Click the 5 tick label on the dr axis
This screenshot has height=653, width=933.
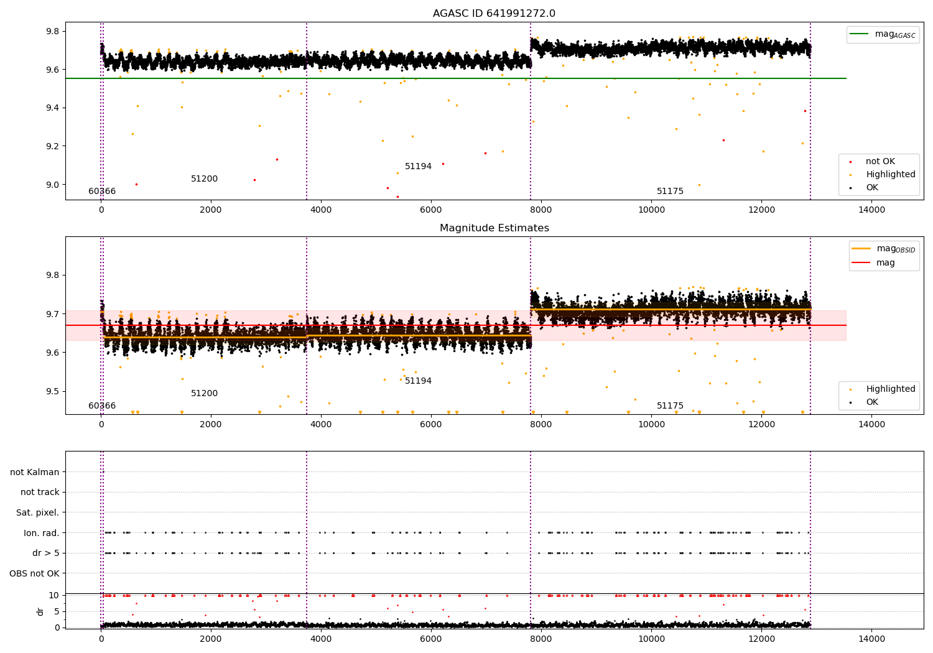(57, 611)
